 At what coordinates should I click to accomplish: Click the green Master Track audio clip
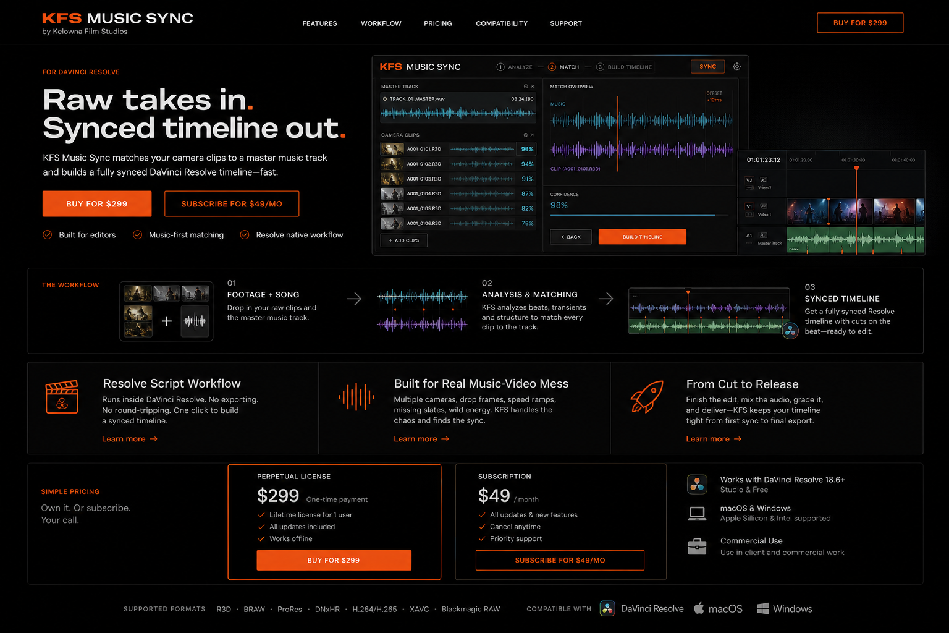(856, 240)
